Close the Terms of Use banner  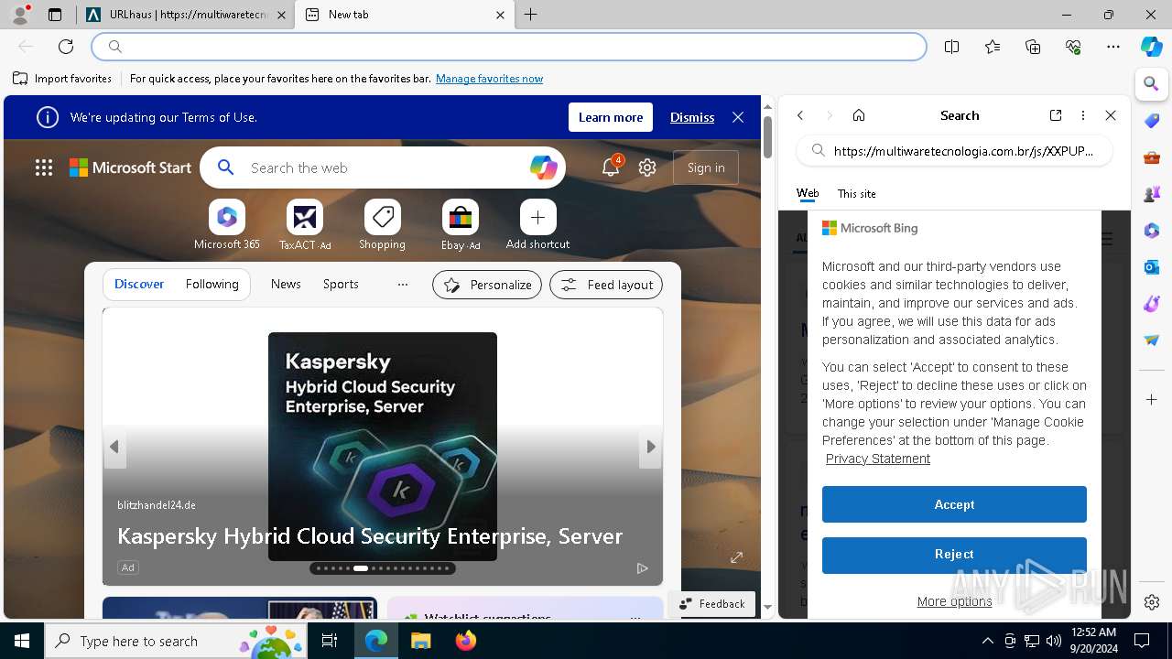click(738, 117)
